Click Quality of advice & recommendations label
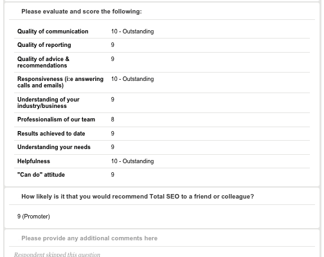The width and height of the screenshot is (324, 257). point(43,62)
